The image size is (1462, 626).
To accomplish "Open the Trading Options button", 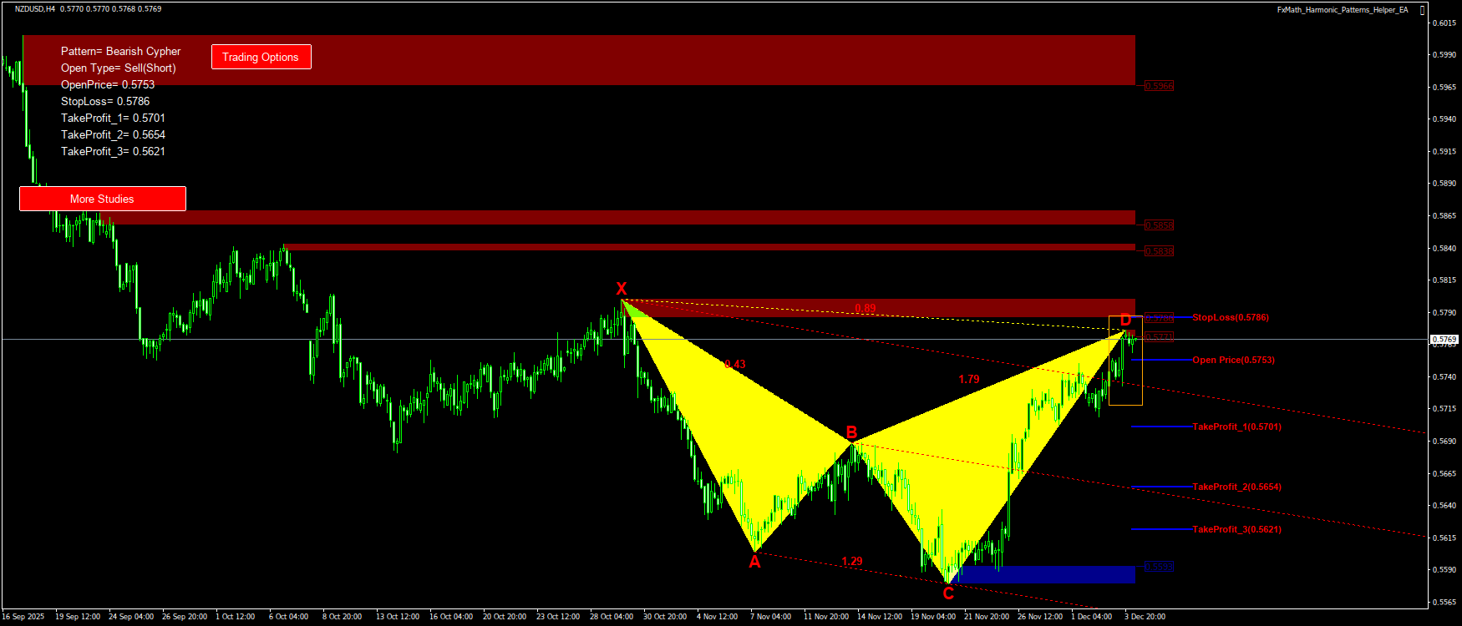I will tap(261, 57).
